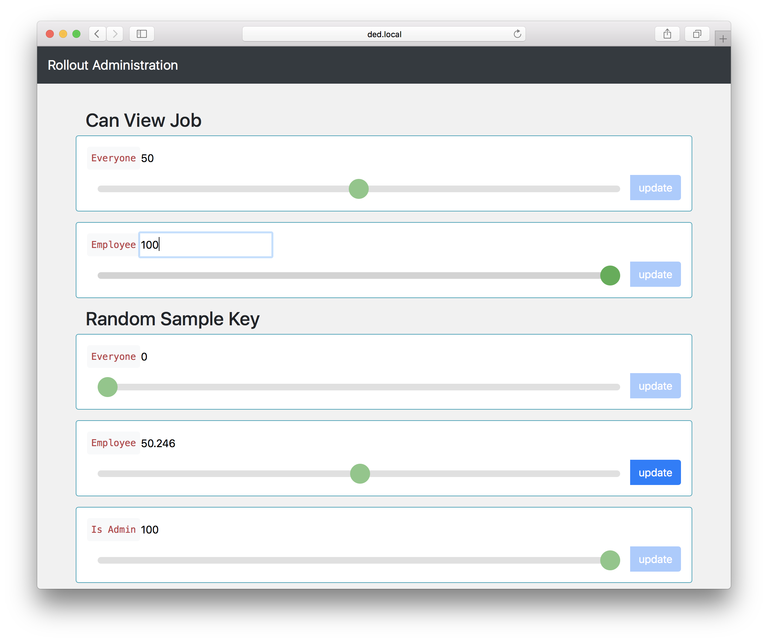
Task: Update the Is Admin rollout value
Action: [655, 559]
